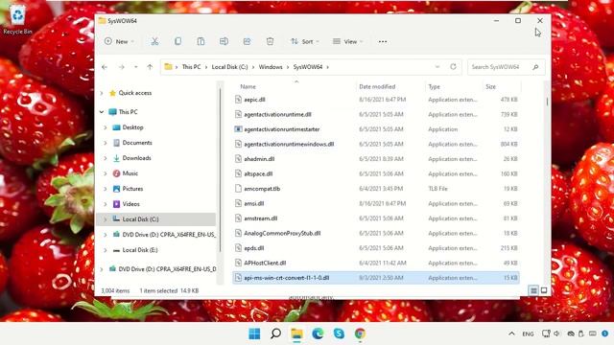Select Local Disk (C:) in navigation pane
The width and height of the screenshot is (614, 345).
tap(140, 219)
